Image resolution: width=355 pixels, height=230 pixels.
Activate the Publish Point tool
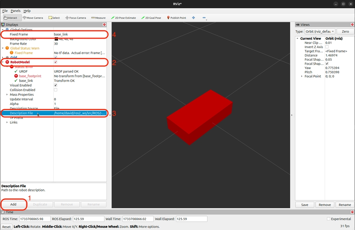[x=176, y=18]
